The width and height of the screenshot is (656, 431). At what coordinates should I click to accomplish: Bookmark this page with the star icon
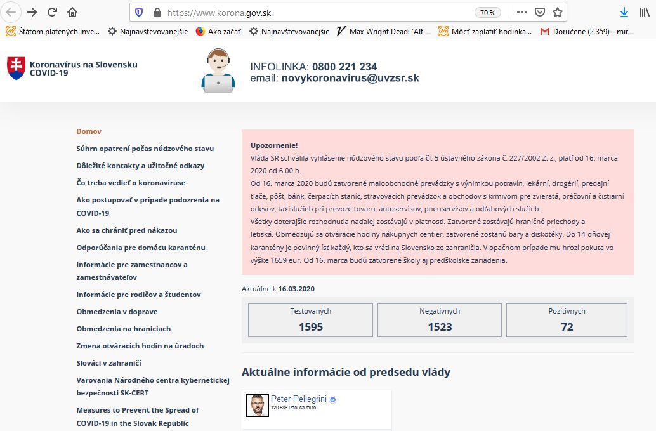click(558, 12)
